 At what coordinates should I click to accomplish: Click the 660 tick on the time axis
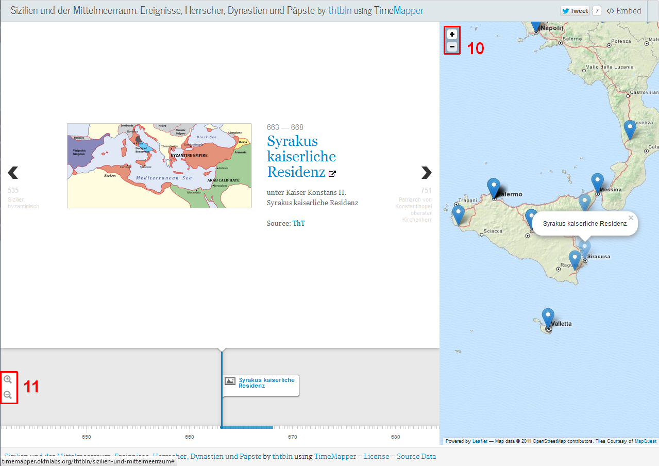pos(190,437)
